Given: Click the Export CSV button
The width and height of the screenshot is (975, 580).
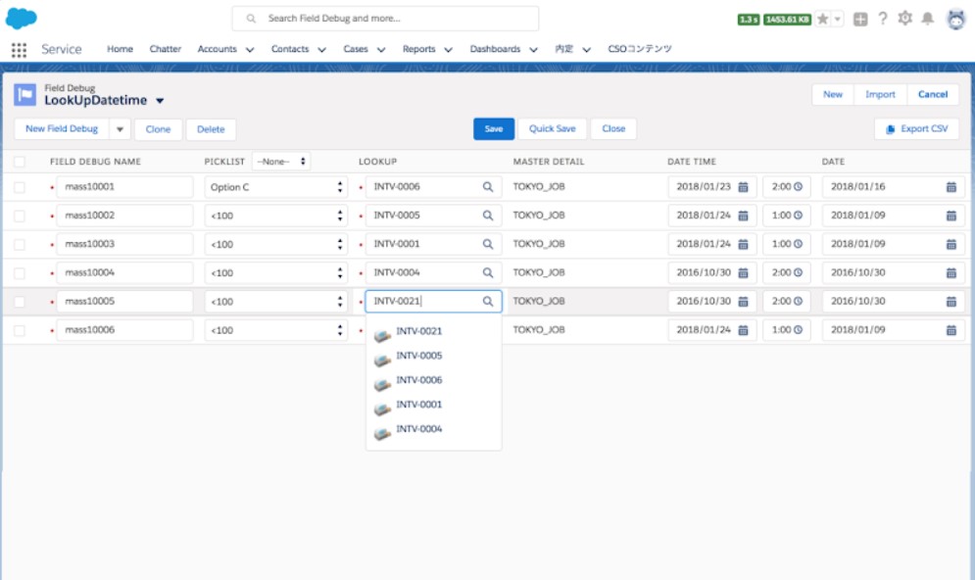Looking at the screenshot, I should point(916,128).
